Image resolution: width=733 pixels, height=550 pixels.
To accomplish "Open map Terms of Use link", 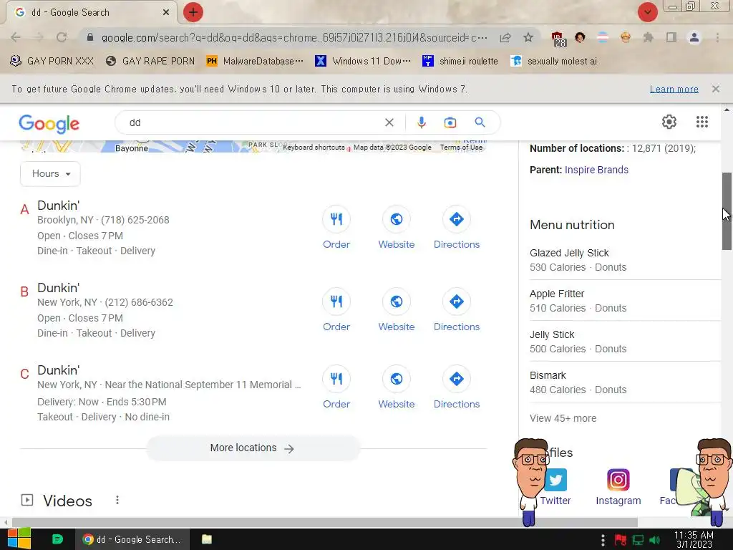I will point(461,148).
